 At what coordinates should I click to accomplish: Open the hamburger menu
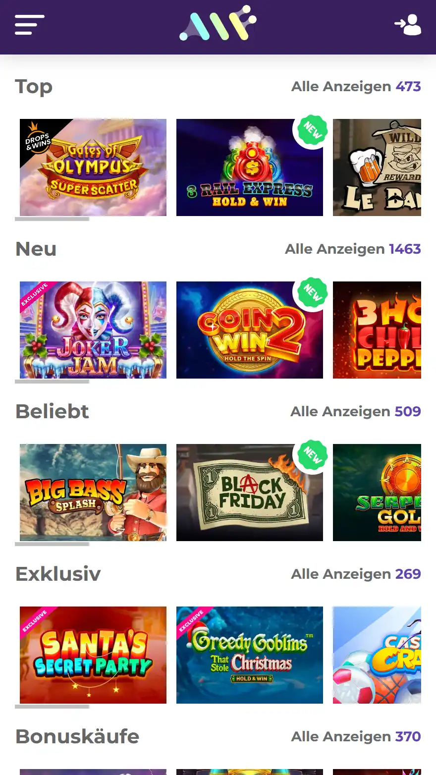tap(30, 25)
